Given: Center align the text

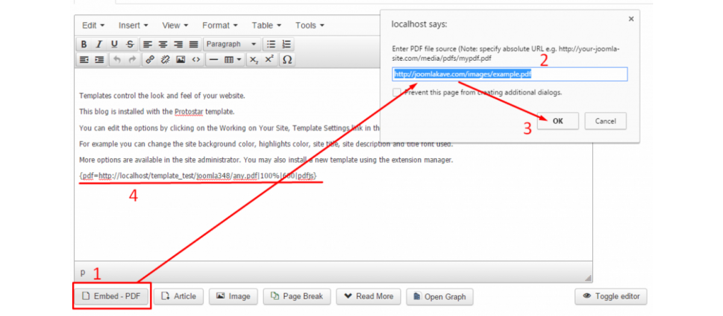Looking at the screenshot, I should coord(163,44).
